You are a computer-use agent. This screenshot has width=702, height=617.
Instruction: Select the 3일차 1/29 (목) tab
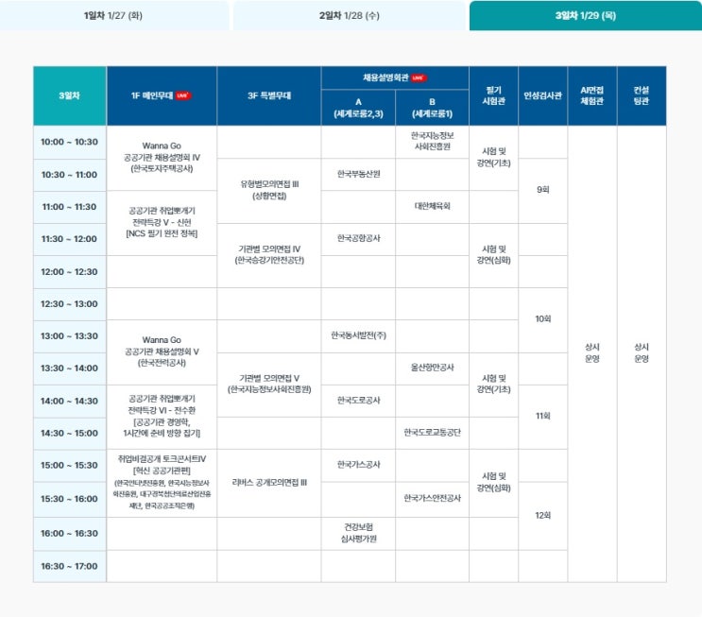click(586, 15)
